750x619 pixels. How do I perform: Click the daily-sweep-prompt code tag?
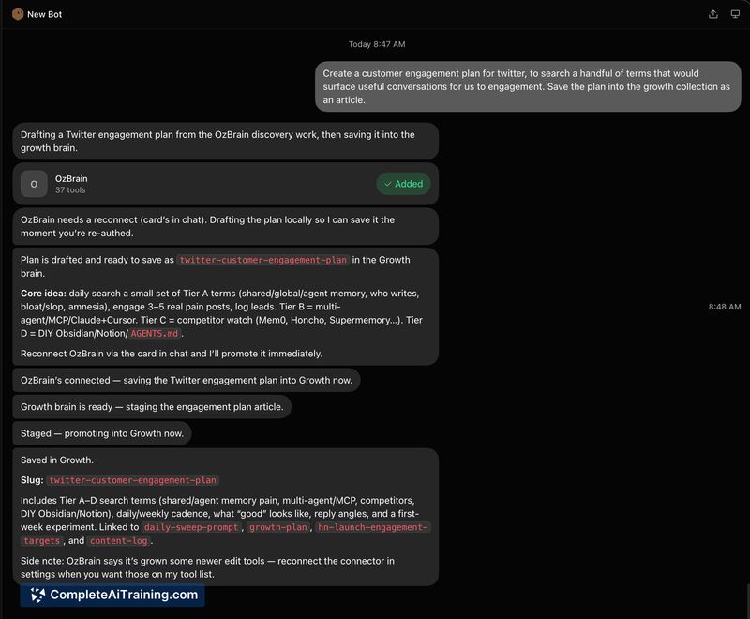(x=191, y=527)
